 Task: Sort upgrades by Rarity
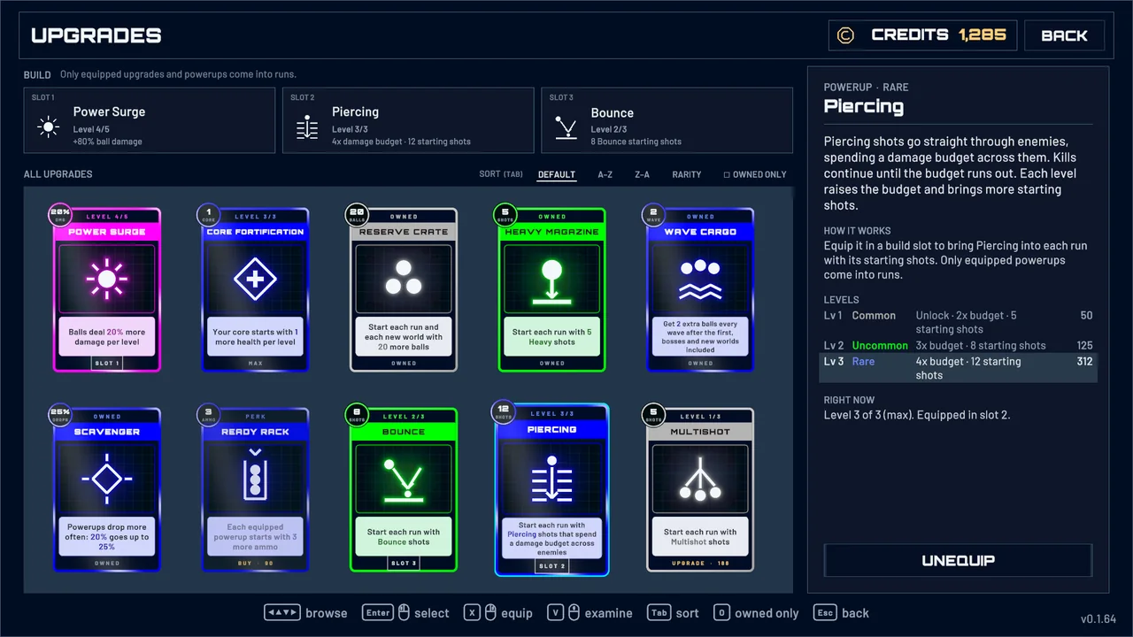[x=687, y=174]
